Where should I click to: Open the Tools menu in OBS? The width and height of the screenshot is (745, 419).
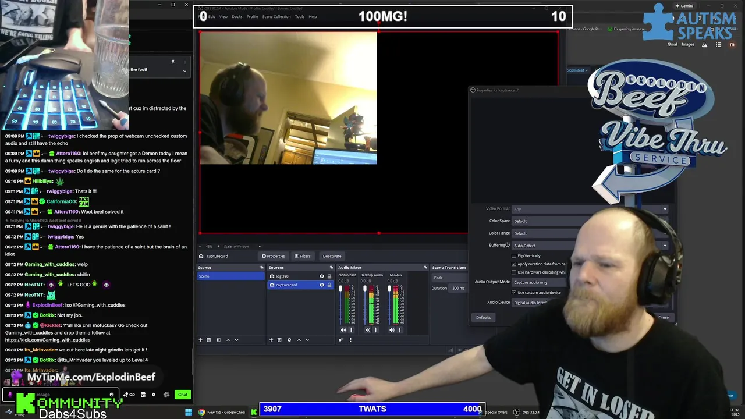(299, 17)
